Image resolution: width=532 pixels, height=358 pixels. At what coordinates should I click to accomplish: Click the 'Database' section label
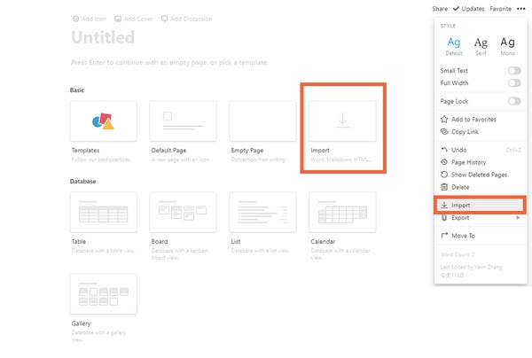(82, 181)
